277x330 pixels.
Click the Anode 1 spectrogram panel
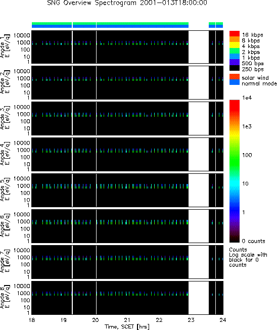[x=127, y=46]
